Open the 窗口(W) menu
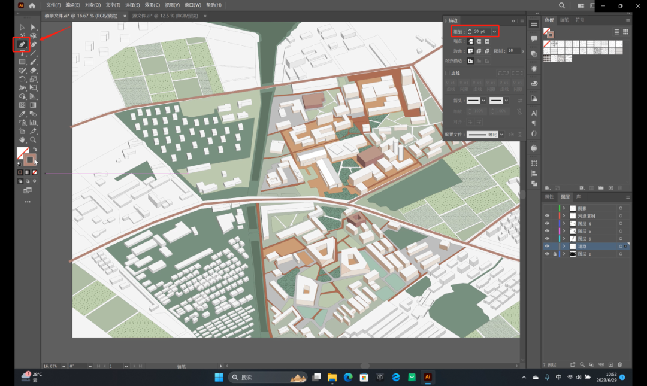 (x=193, y=5)
